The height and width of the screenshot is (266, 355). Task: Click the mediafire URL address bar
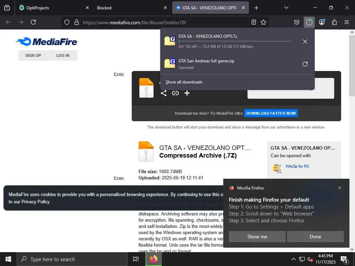pos(165,23)
